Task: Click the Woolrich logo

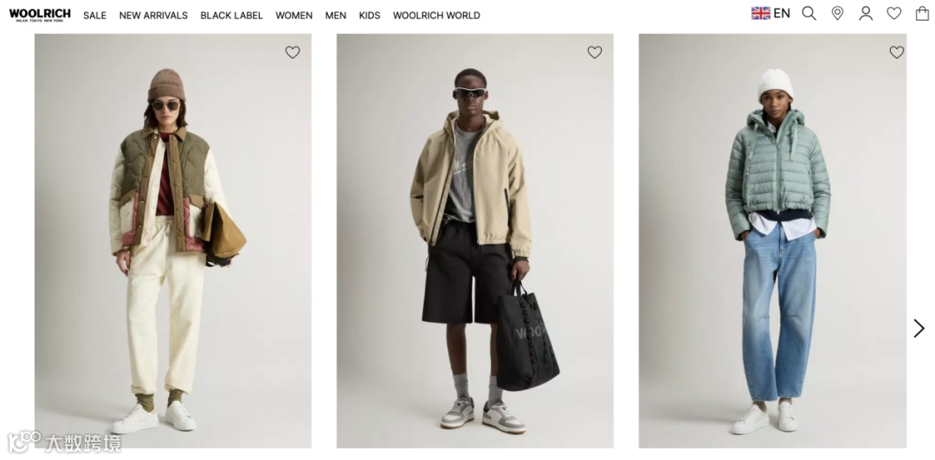Action: [x=40, y=15]
